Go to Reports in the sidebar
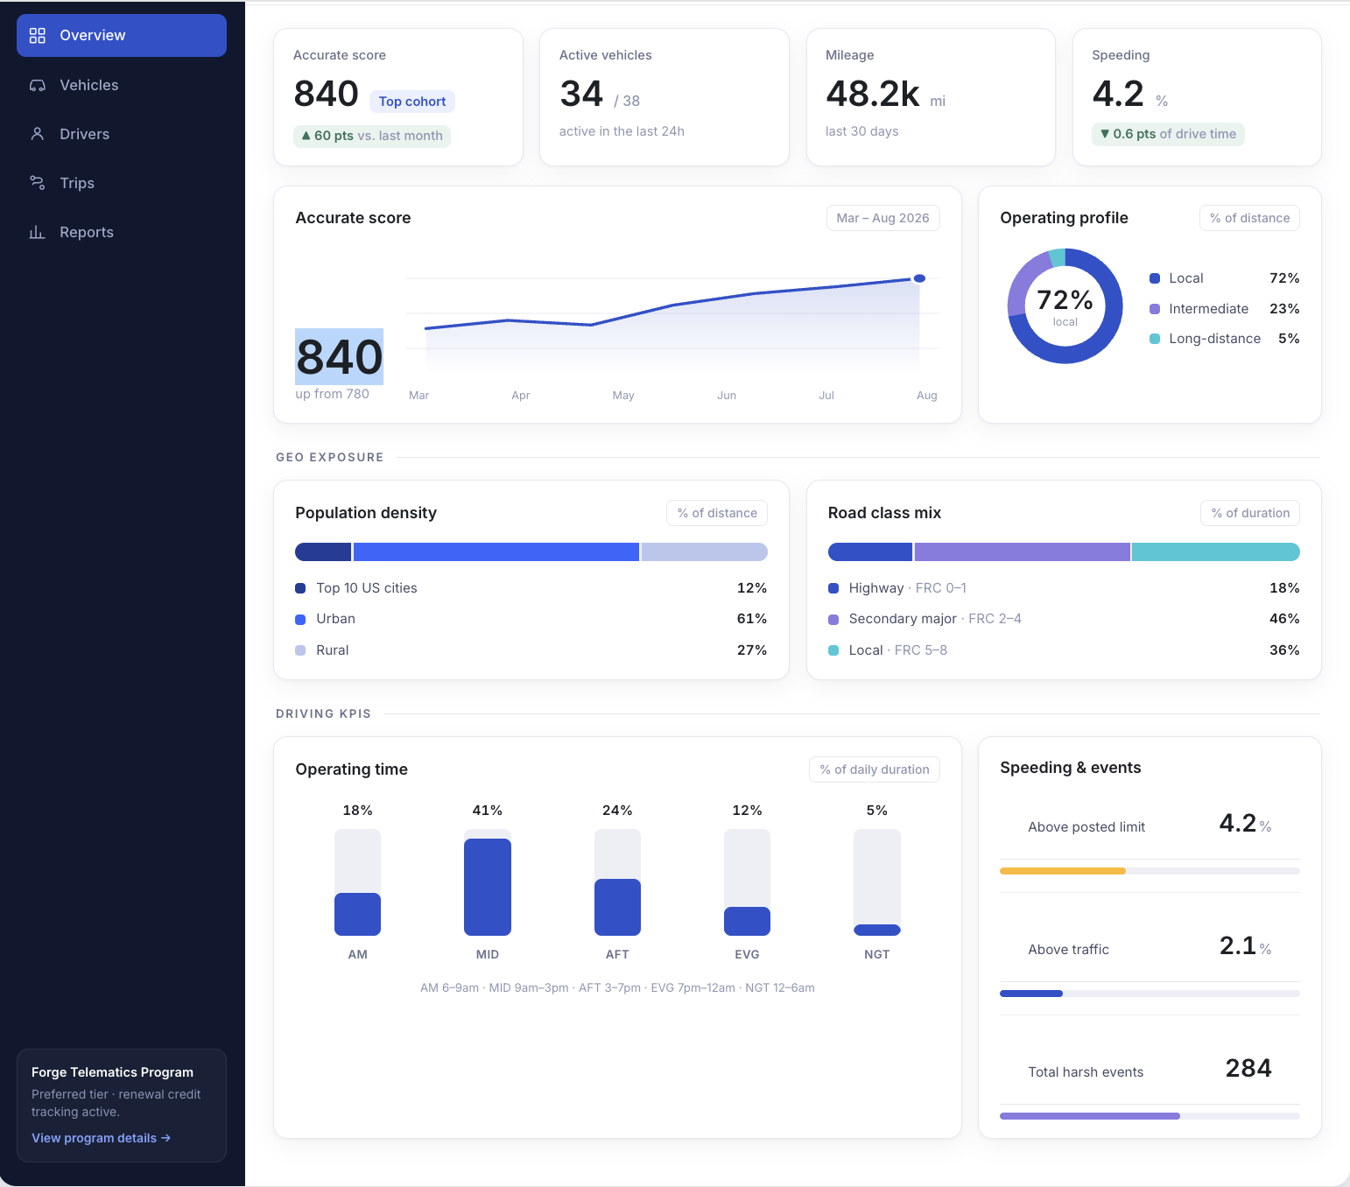The height and width of the screenshot is (1187, 1350). pos(122,232)
